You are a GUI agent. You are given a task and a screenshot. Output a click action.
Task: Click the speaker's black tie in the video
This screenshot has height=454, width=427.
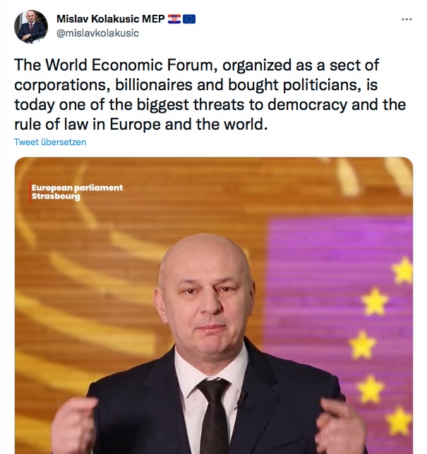212,416
